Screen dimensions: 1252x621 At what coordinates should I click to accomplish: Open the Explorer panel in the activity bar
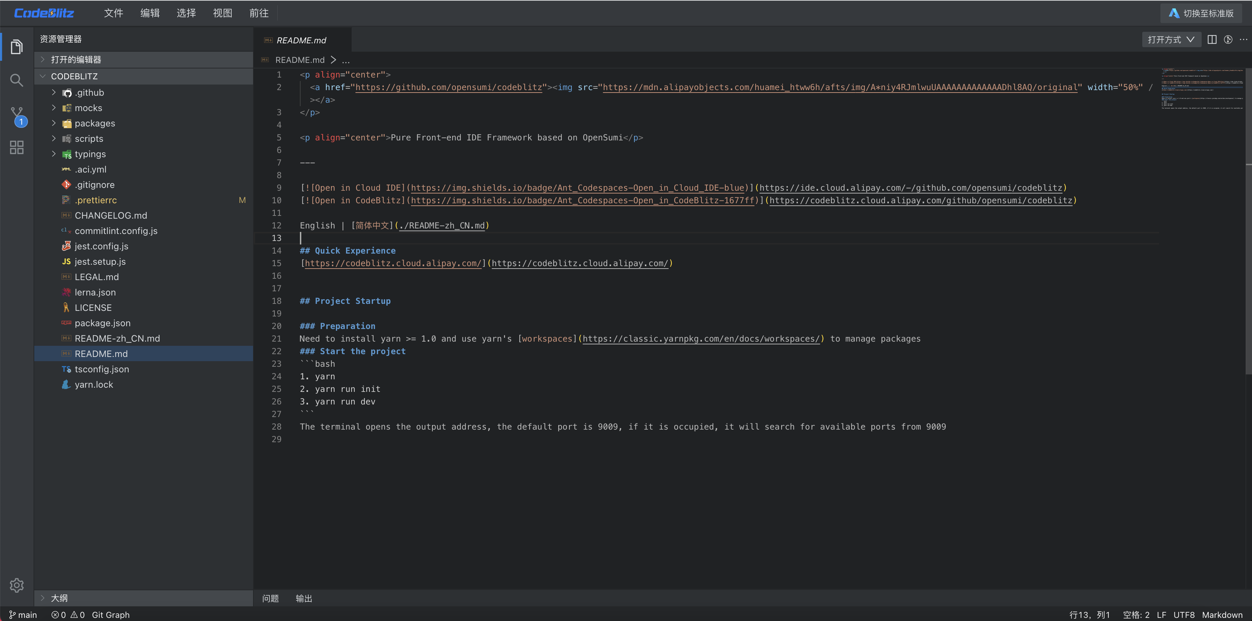click(16, 46)
